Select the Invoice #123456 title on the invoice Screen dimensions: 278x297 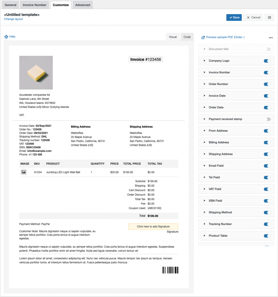click(x=146, y=59)
